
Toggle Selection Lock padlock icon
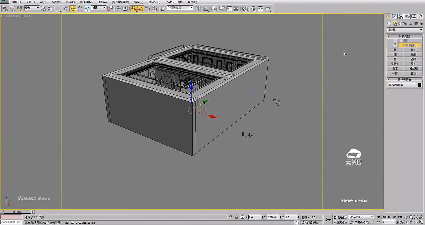point(236,217)
